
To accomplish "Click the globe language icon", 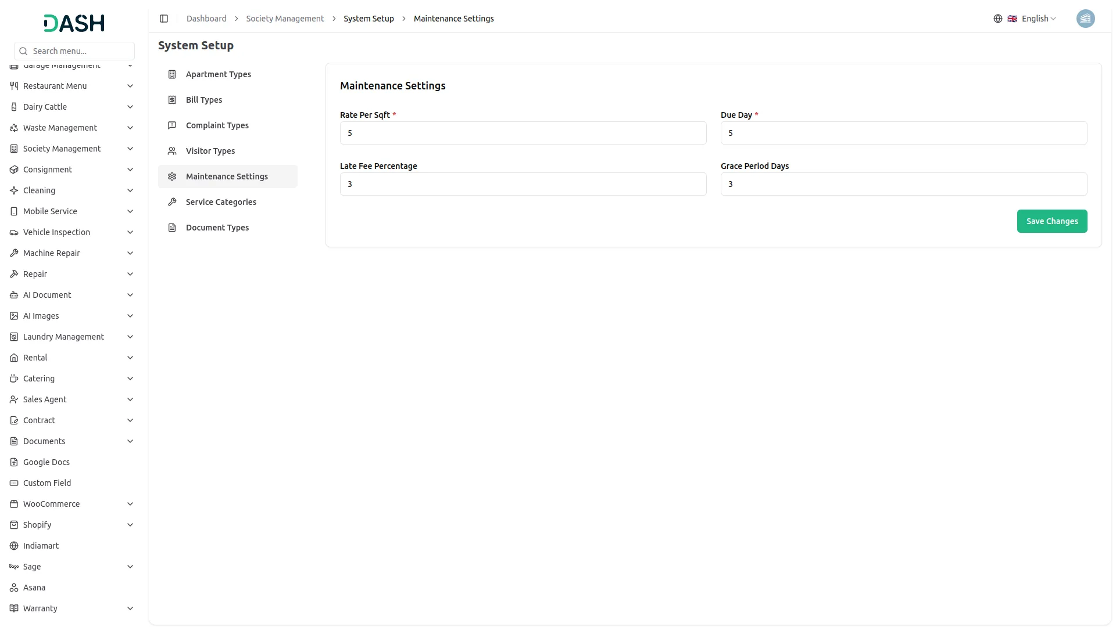I will (x=997, y=19).
